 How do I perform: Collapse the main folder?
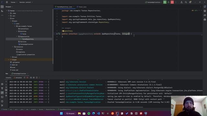11,21
